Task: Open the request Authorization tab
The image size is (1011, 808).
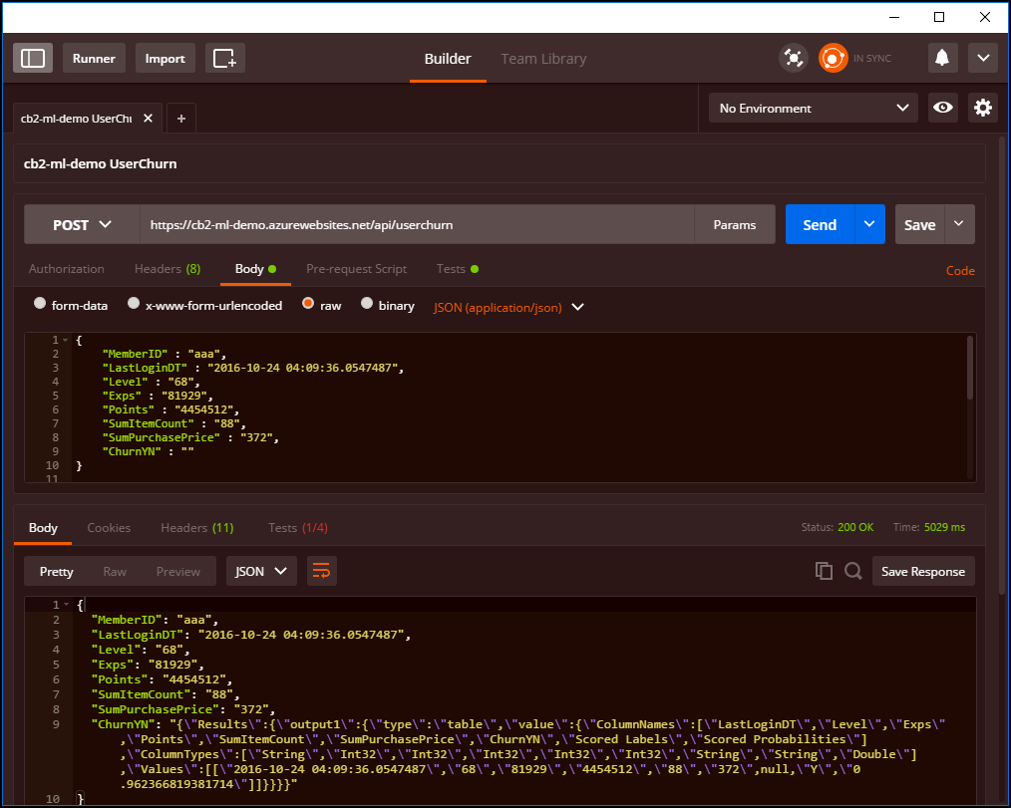Action: tap(67, 269)
